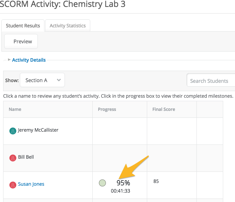The height and width of the screenshot is (202, 235).
Task: Open Susan Jones's activity link
Action: click(31, 184)
